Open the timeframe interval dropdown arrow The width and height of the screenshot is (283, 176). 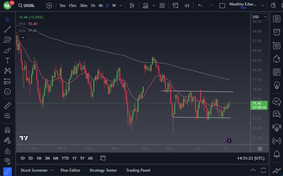coord(121,5)
